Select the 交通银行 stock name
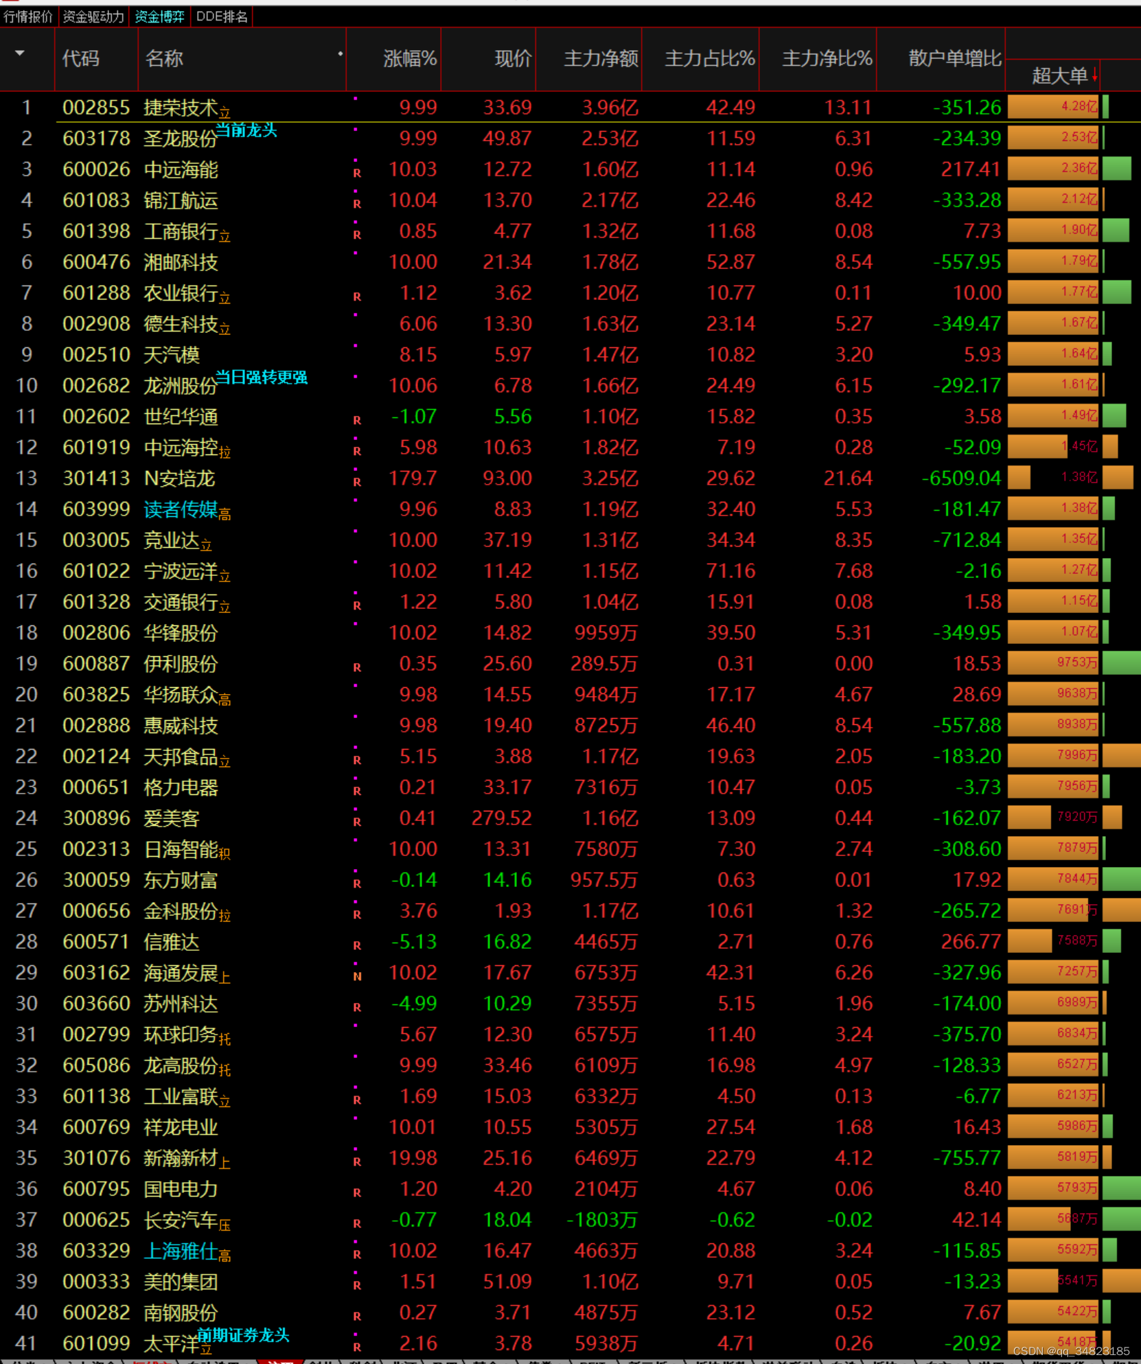 click(x=181, y=602)
